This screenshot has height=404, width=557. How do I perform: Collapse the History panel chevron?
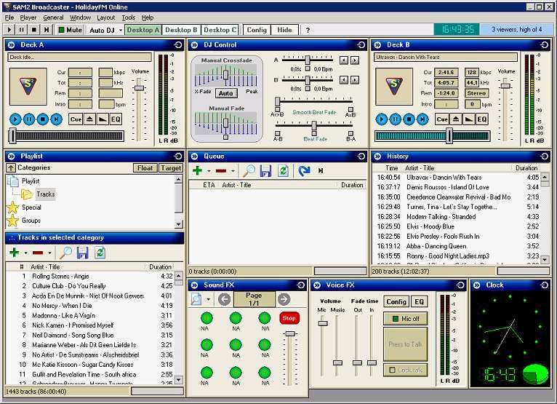[377, 156]
